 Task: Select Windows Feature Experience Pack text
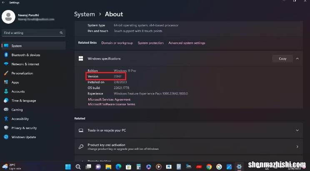151,94
